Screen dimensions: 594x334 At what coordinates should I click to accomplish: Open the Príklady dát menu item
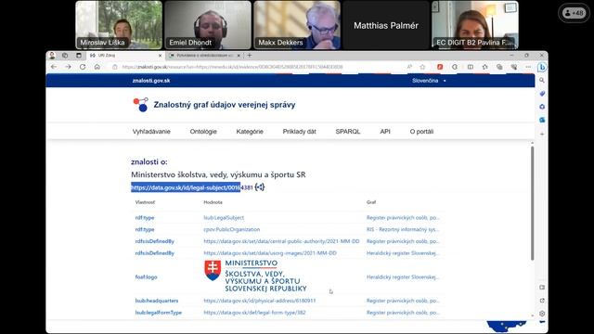coord(299,132)
